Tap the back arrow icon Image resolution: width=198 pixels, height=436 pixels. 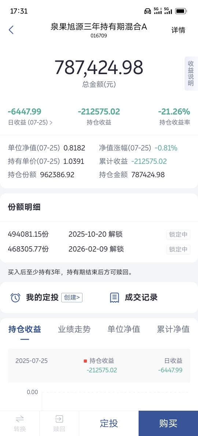(x=11, y=30)
